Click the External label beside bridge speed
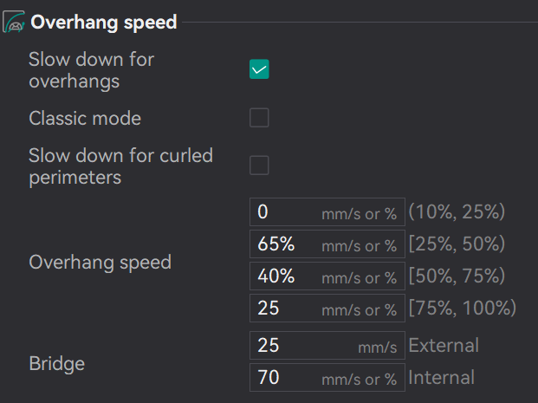 443,346
